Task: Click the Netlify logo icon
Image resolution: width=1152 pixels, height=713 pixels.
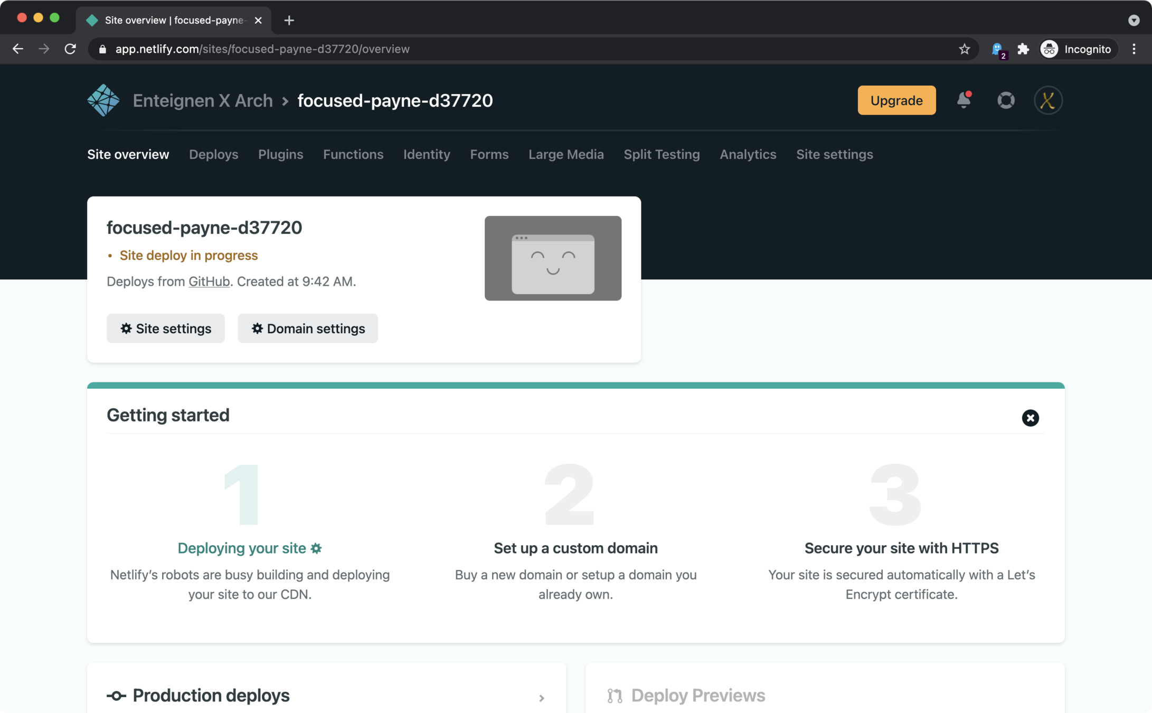Action: [x=103, y=100]
